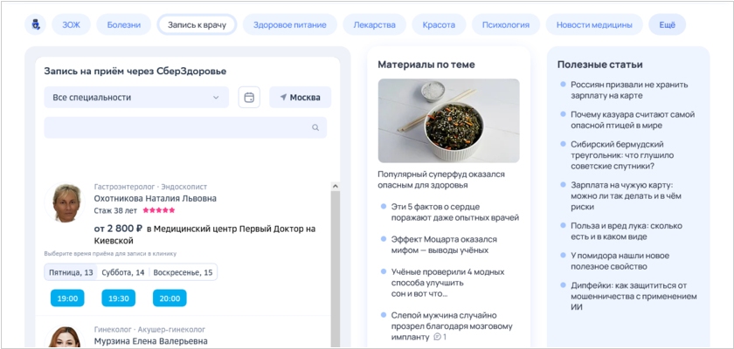Screen dimensions: 734x349
Task: Open the calendar date picker icon
Action: 249,98
